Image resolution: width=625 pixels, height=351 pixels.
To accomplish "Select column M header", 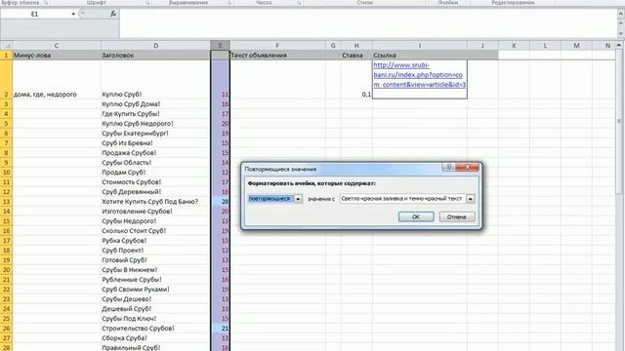I will point(576,46).
